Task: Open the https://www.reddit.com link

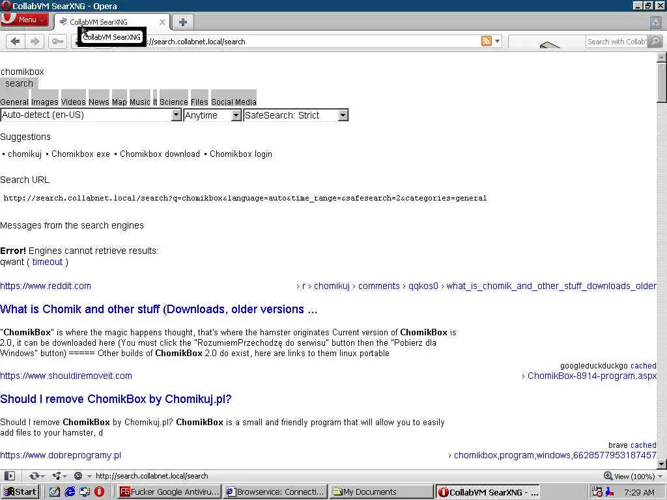Action: (46, 286)
